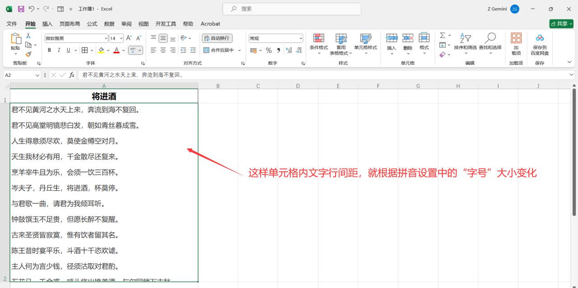
Task: Open 加载项 add-ins
Action: coord(516,44)
